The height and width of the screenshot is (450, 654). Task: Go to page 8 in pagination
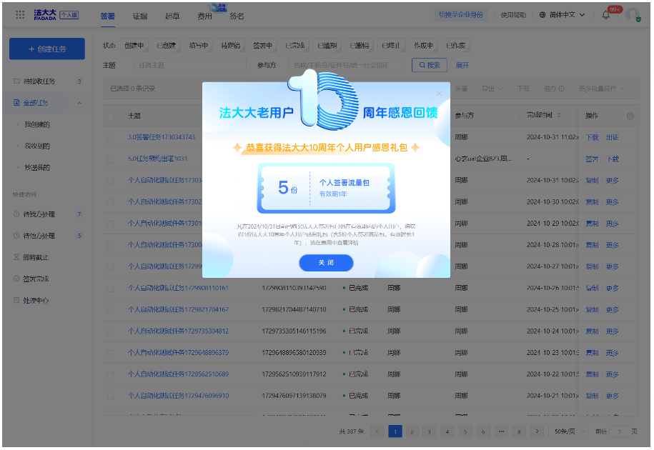click(519, 431)
